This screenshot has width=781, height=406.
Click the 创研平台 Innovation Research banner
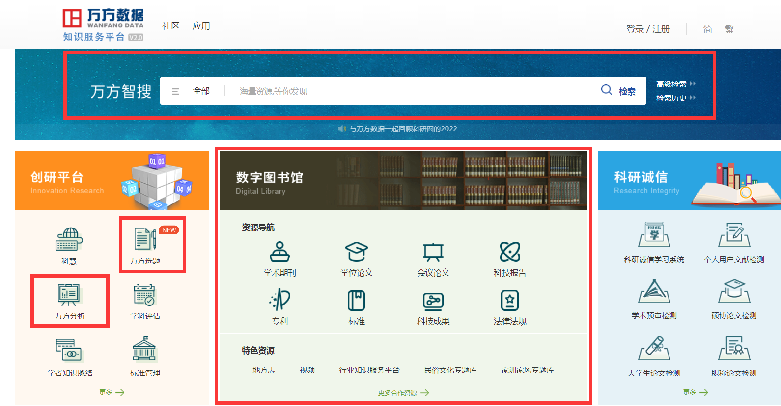(112, 181)
